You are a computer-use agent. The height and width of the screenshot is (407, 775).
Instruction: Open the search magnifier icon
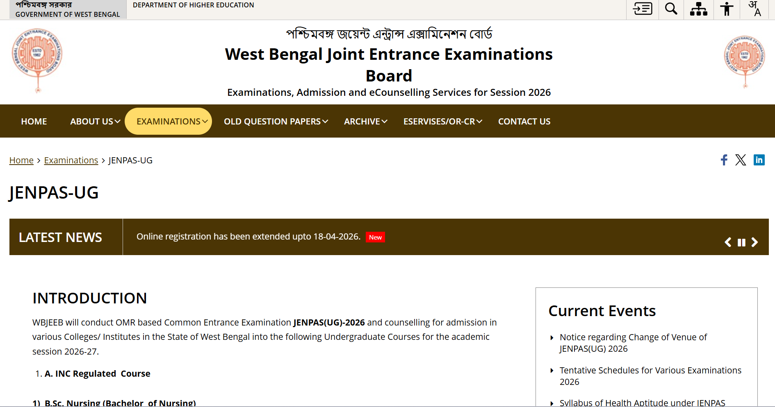671,9
